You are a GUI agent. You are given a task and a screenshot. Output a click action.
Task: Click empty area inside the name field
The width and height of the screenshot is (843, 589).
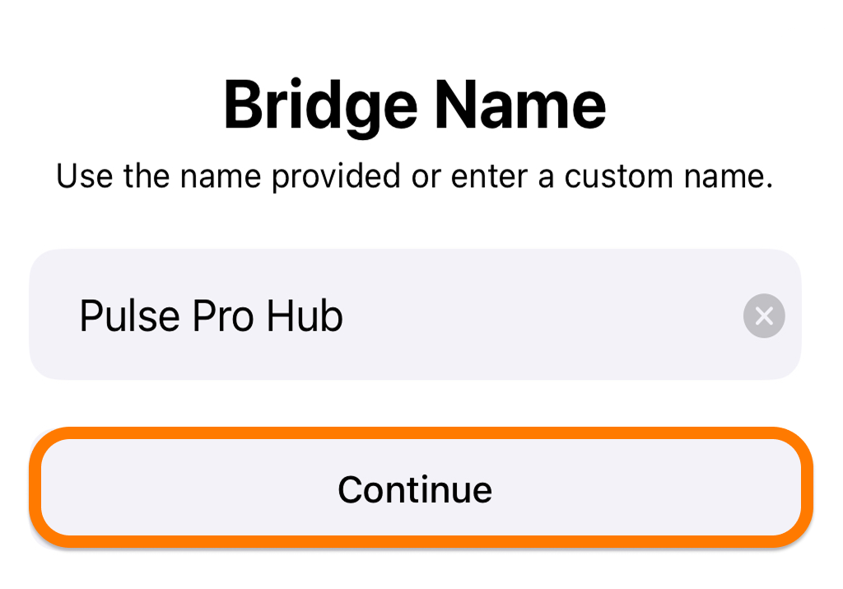tap(538, 316)
